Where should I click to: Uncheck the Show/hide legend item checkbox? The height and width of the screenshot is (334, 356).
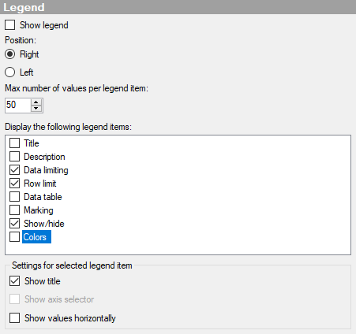tap(14, 224)
